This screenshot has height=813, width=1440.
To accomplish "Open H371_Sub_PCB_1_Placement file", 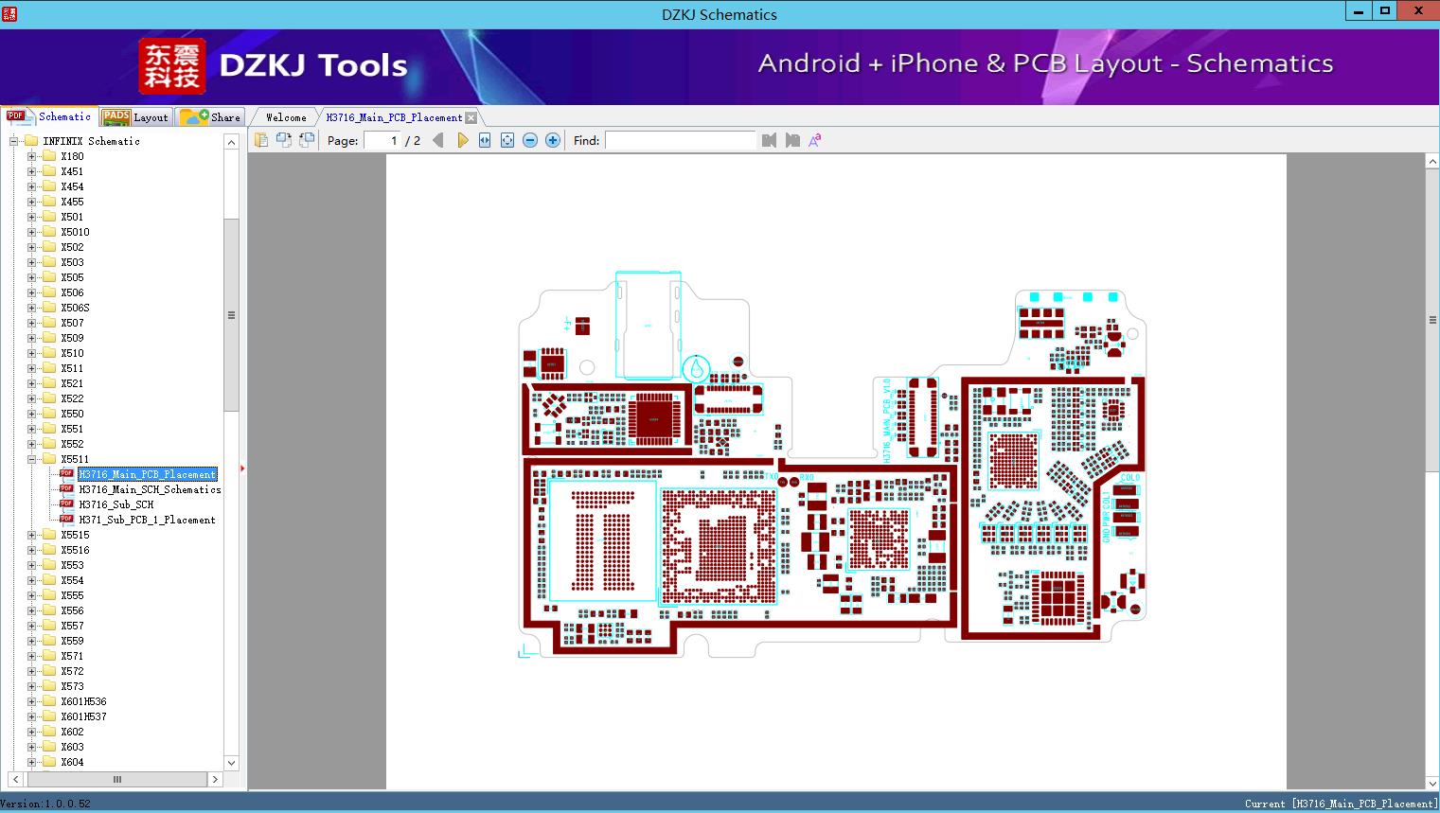I will pos(147,520).
